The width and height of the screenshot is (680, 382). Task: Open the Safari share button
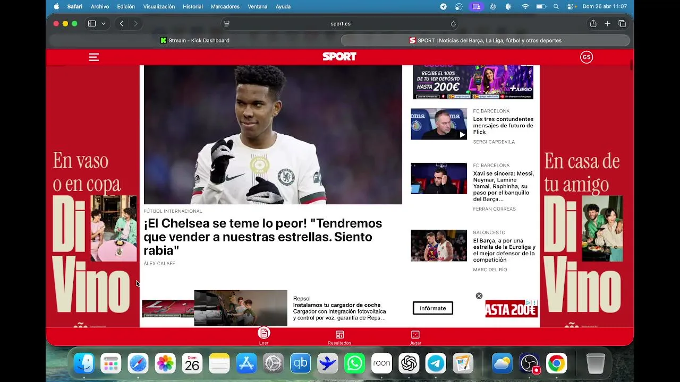coord(593,23)
